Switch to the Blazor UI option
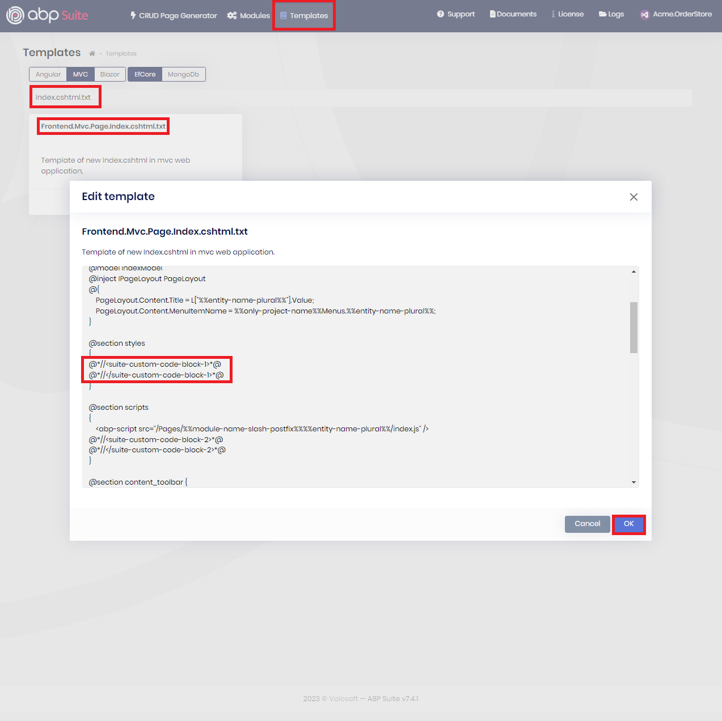The width and height of the screenshot is (722, 721). pos(110,74)
